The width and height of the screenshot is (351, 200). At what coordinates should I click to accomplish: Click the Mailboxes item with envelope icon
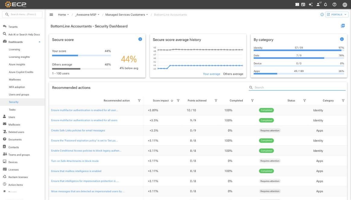(x=14, y=124)
